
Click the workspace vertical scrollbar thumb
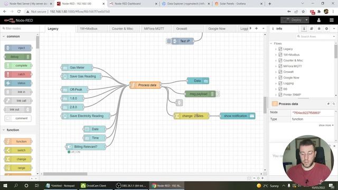tap(265, 104)
